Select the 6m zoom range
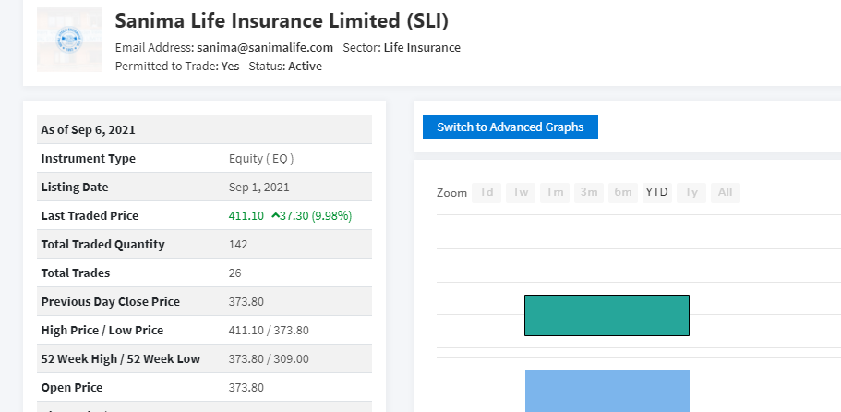841x412 pixels. point(623,192)
